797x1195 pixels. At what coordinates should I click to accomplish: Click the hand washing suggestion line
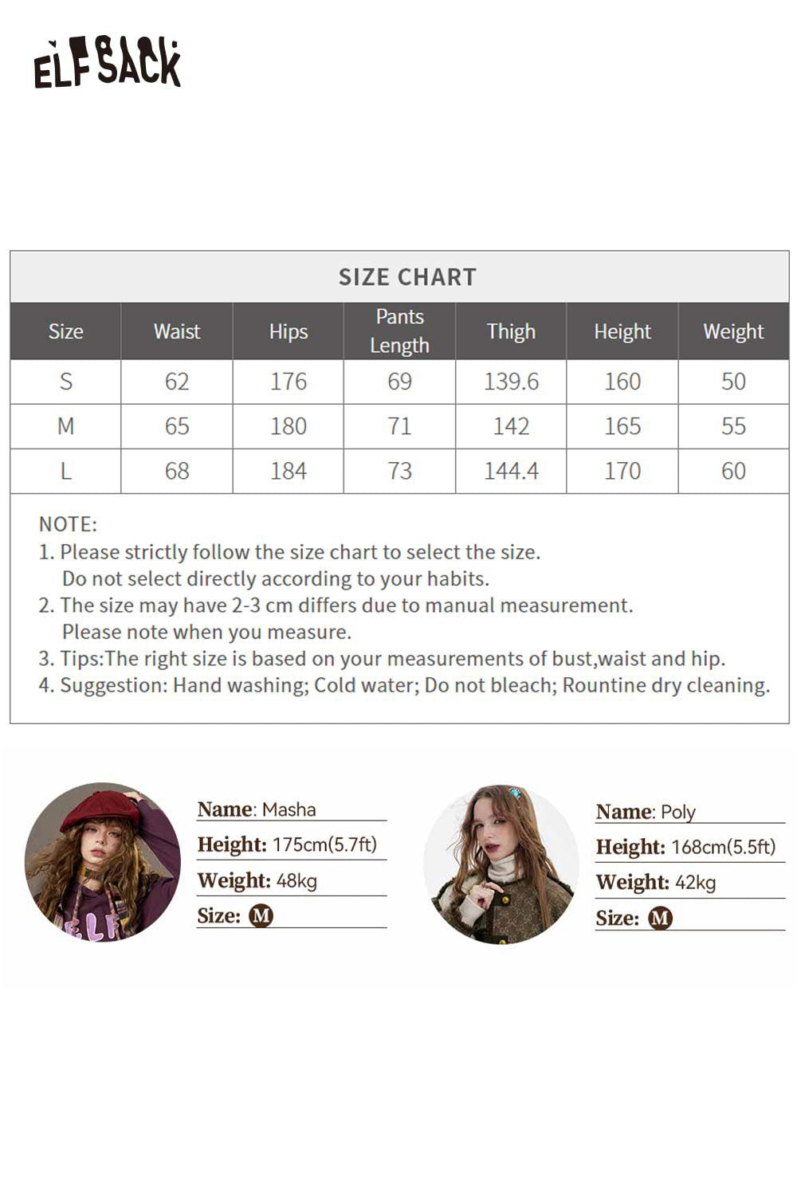[404, 685]
